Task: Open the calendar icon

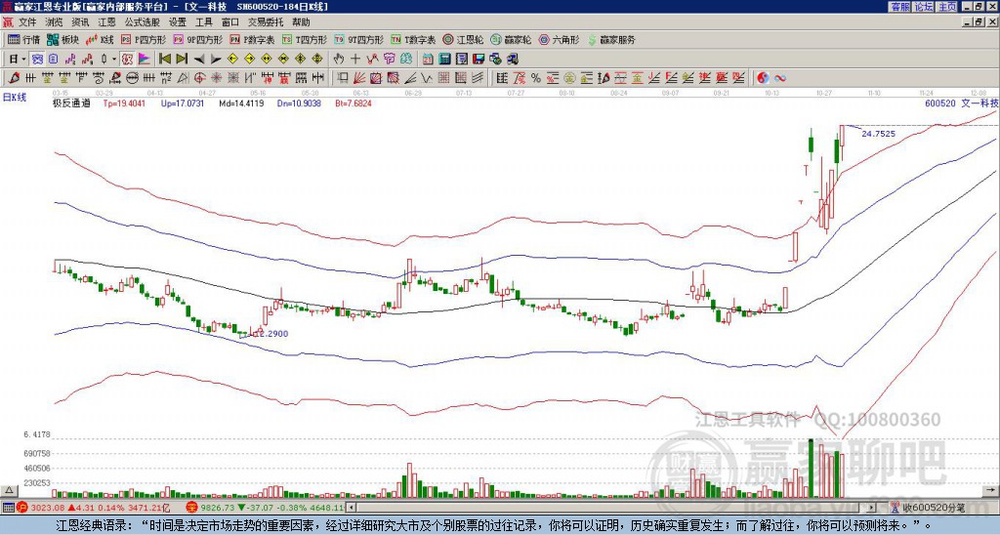Action: (x=428, y=60)
